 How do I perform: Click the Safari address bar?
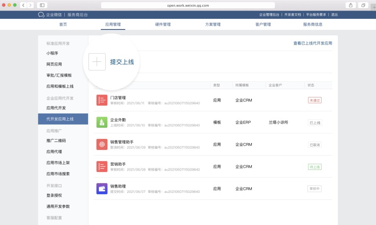pyautogui.click(x=188, y=5)
